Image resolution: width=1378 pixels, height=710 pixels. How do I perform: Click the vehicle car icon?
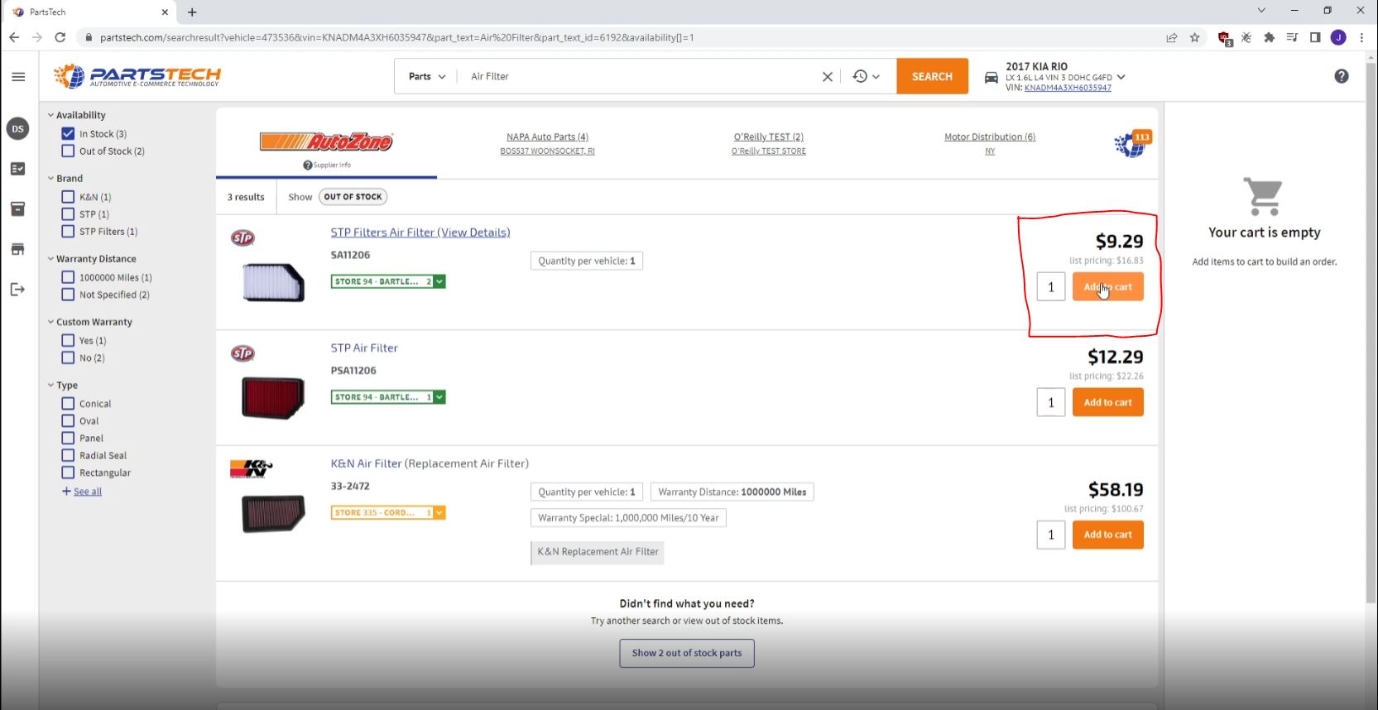pos(991,78)
